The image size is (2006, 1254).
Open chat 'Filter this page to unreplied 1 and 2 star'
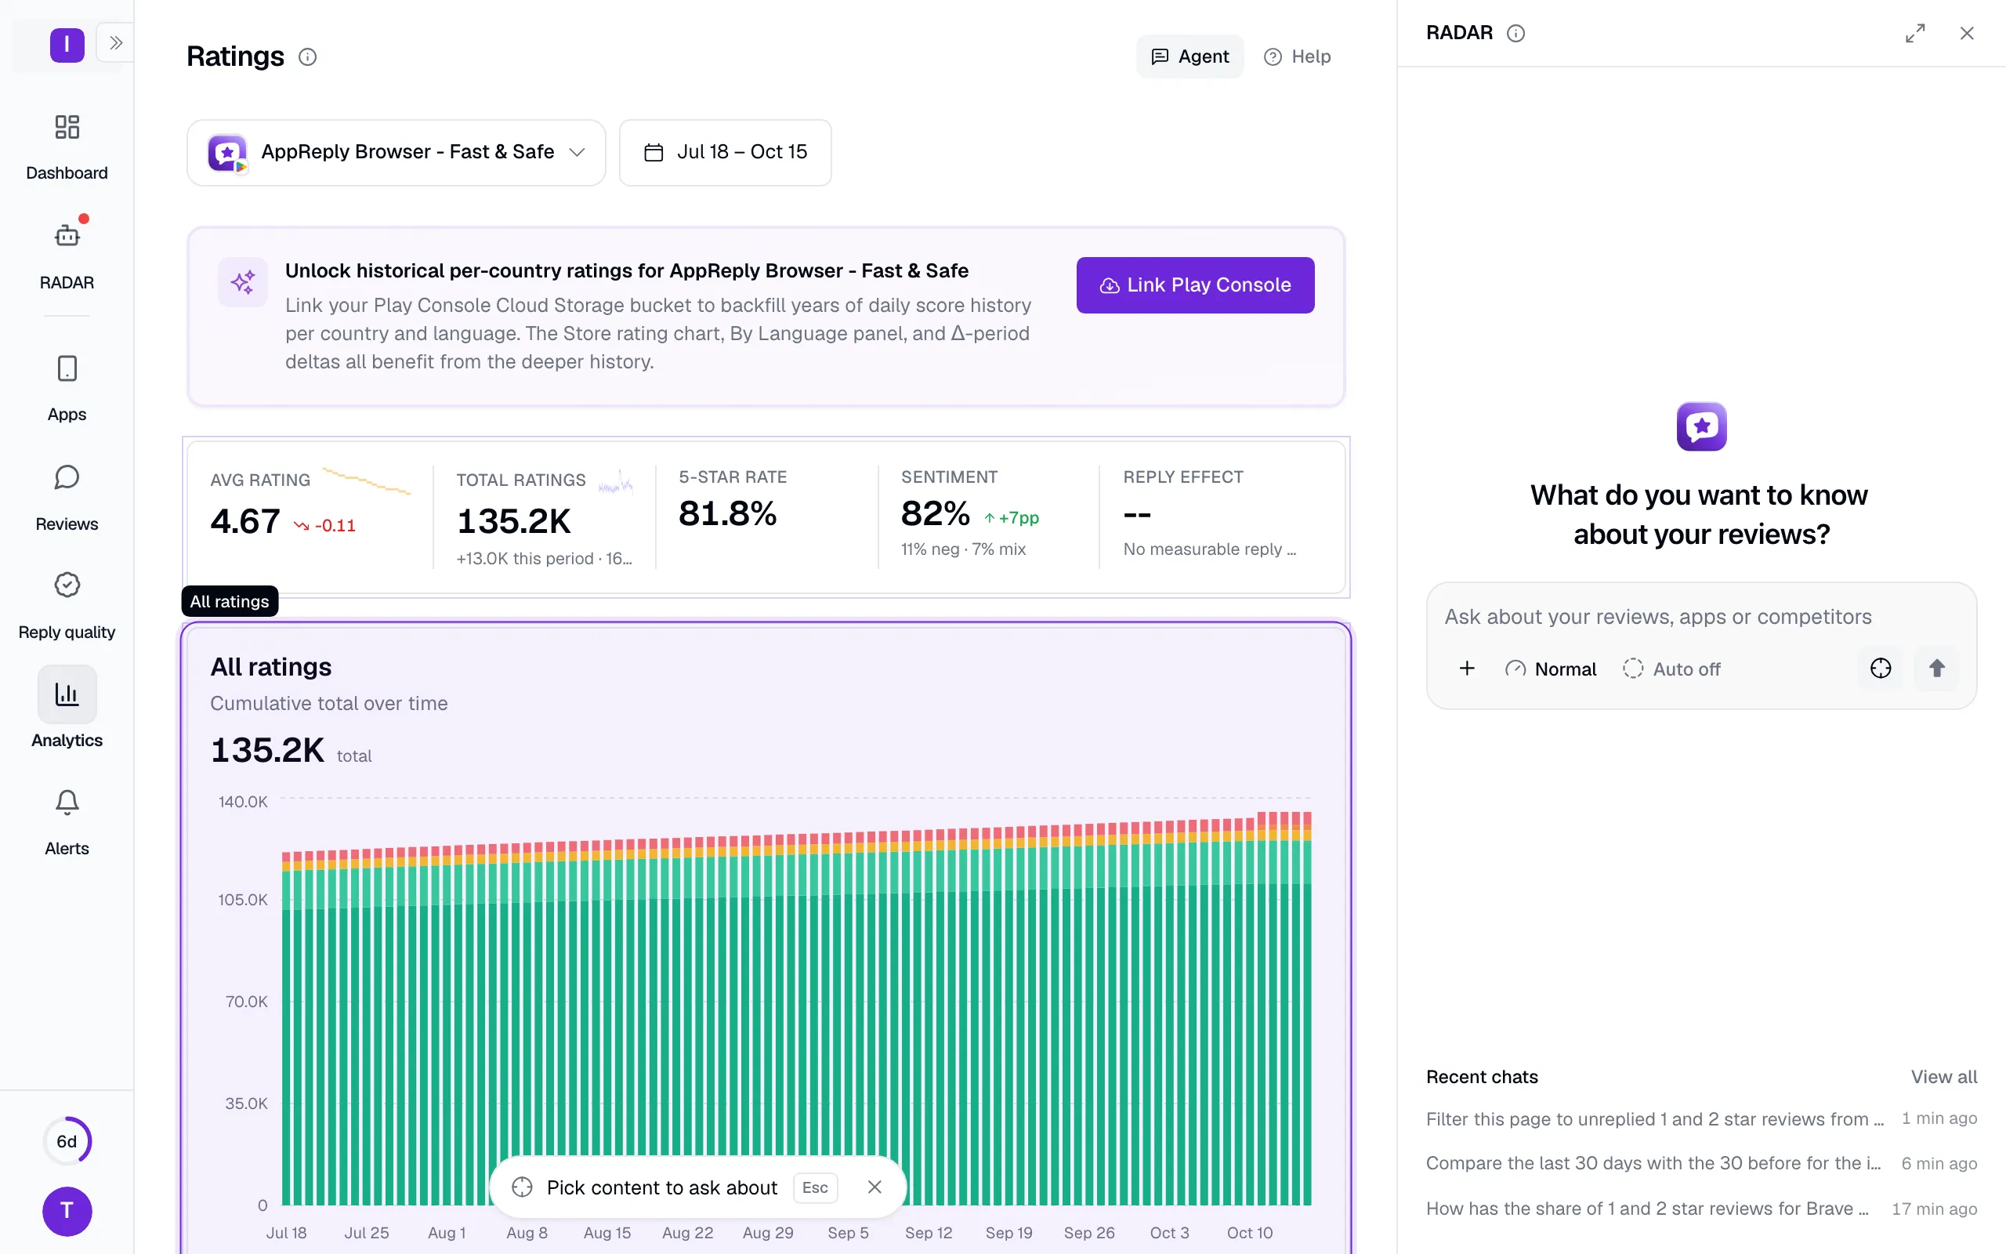coord(1701,1119)
